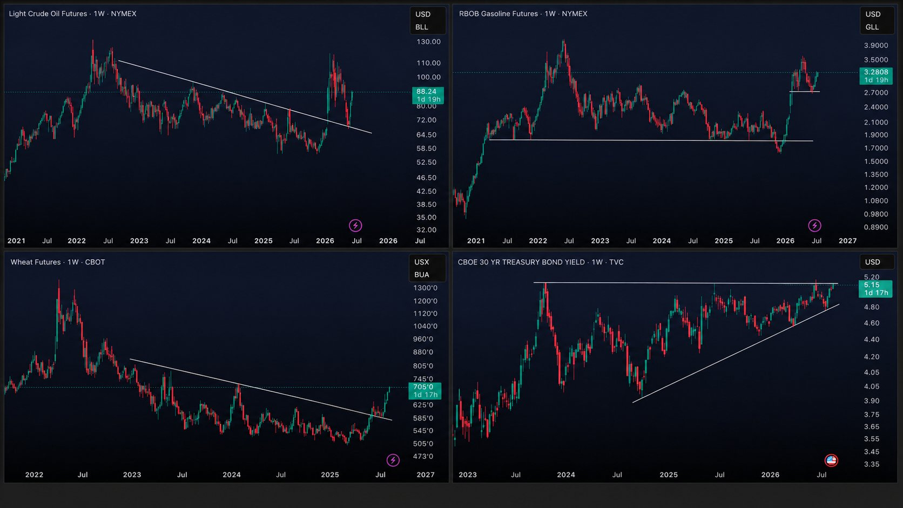Click the 130.00 price level on the Crude Oil axis
Viewport: 903px width, 508px height.
click(428, 42)
